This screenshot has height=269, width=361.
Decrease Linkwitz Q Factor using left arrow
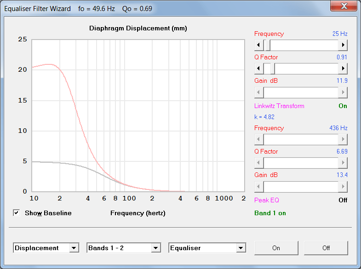pyautogui.click(x=259, y=69)
